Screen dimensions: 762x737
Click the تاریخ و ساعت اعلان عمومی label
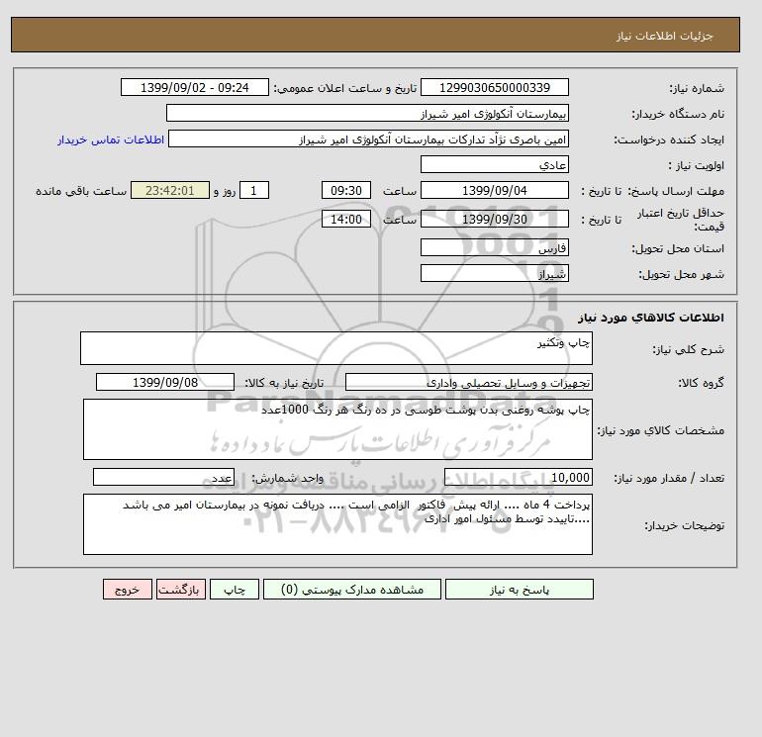345,88
